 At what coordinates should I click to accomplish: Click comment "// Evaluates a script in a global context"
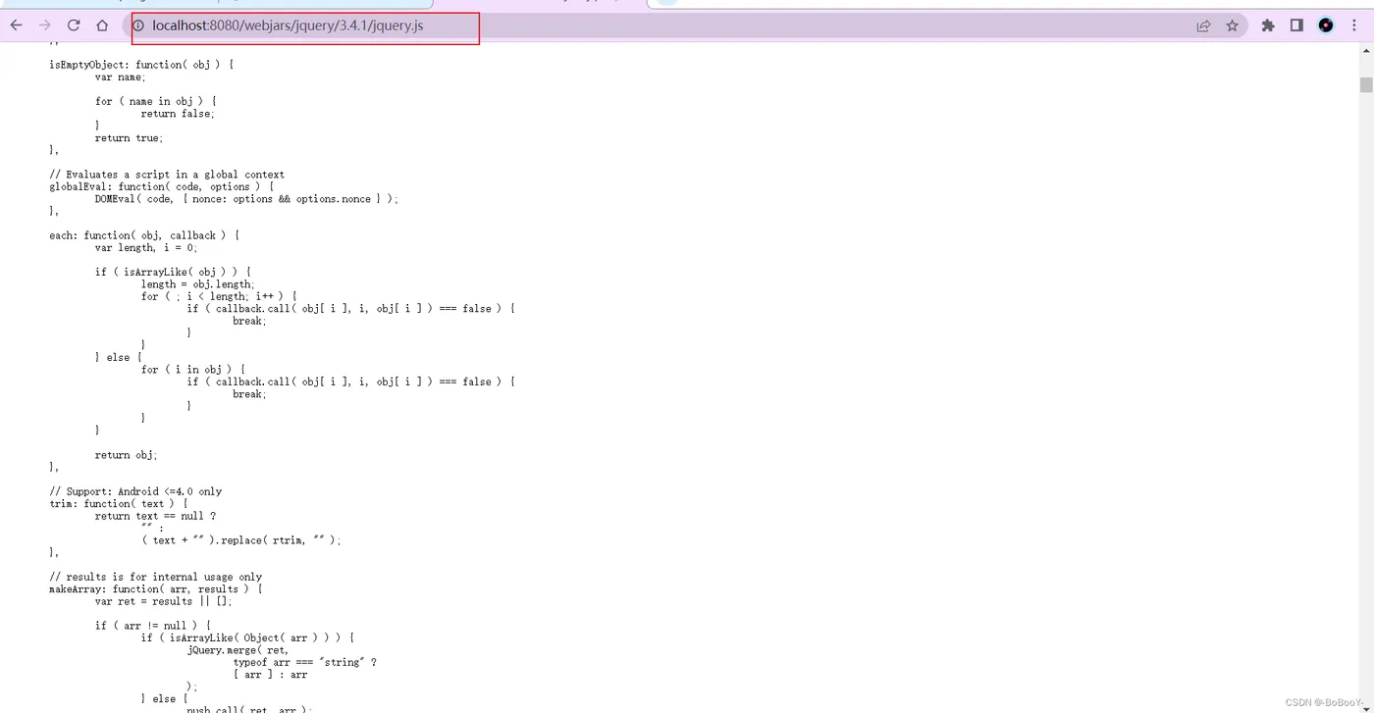point(167,175)
